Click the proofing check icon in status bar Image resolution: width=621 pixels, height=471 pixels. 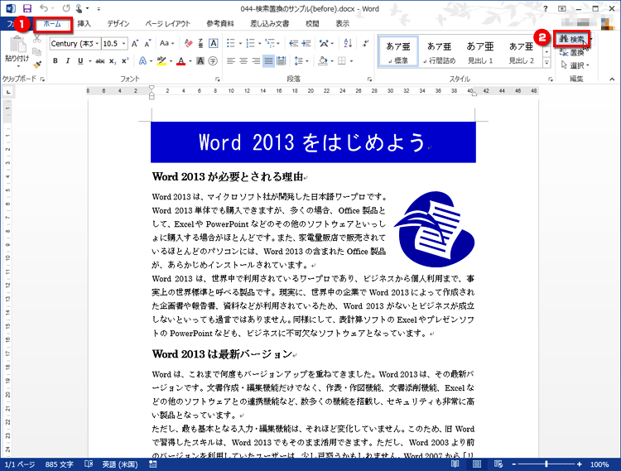click(x=89, y=464)
